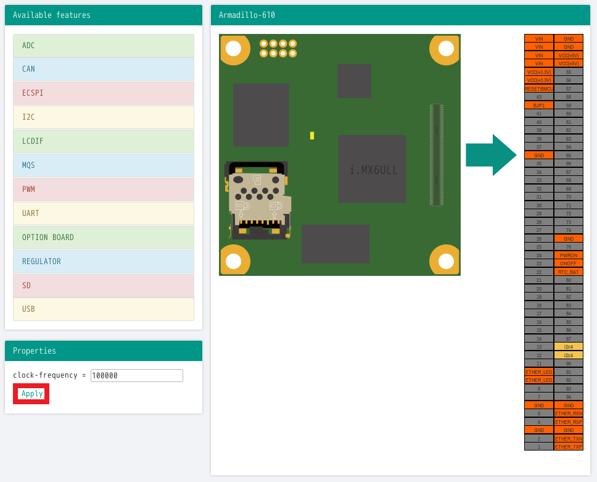Click the teal right-pointing arrow
Screen dimensions: 597x482
(490, 155)
